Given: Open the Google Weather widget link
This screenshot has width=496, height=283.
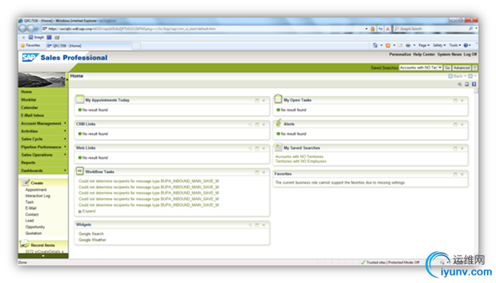Looking at the screenshot, I should pyautogui.click(x=92, y=240).
